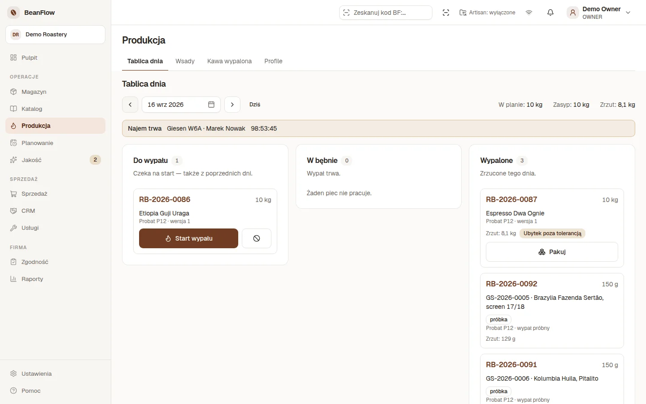Switch to the Wsady tab
646x404 pixels.
pos(185,61)
